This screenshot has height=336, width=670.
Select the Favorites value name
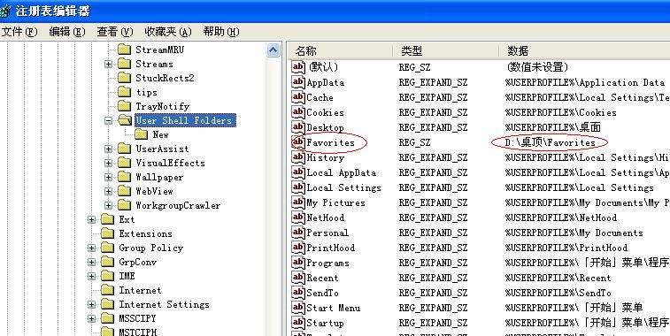[331, 142]
